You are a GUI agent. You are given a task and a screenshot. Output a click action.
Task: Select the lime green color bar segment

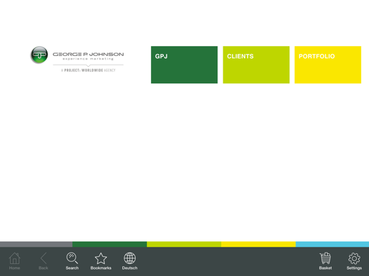pyautogui.click(x=184, y=244)
